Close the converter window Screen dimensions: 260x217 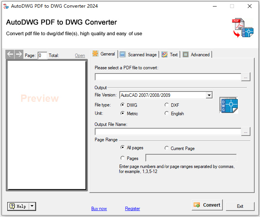coord(250,6)
